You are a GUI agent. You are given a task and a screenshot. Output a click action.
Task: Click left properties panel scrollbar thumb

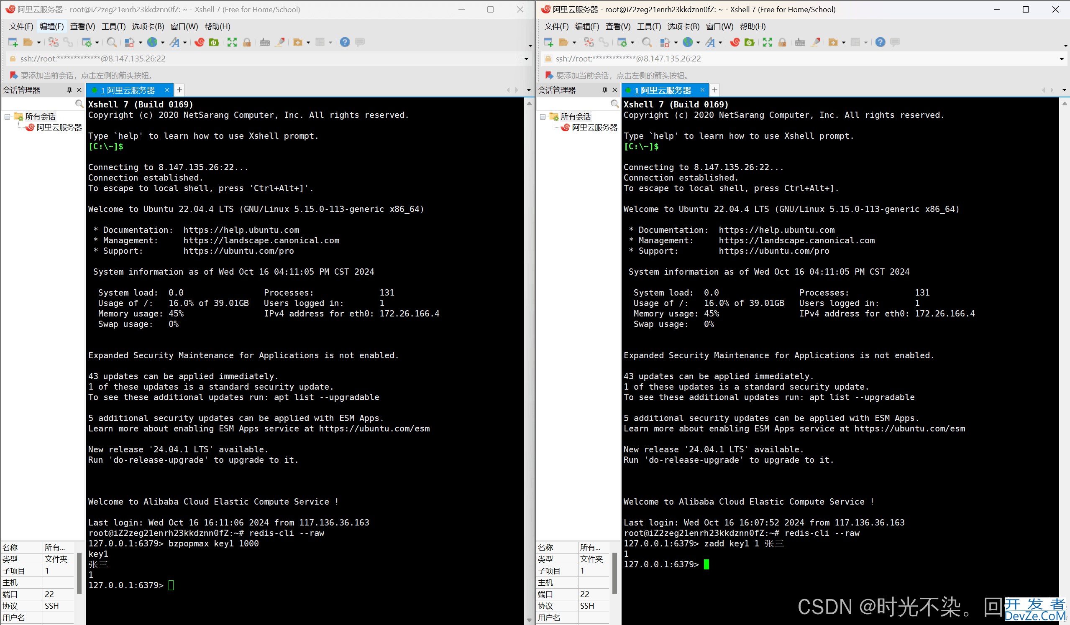79,572
